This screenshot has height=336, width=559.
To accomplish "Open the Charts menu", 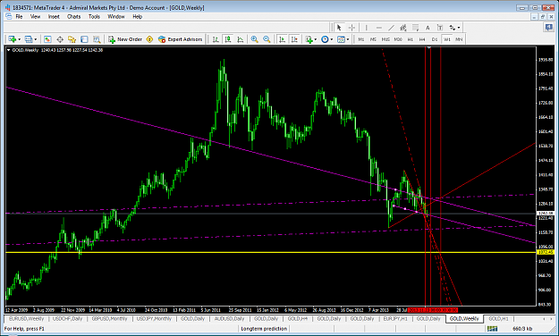I will coord(74,16).
